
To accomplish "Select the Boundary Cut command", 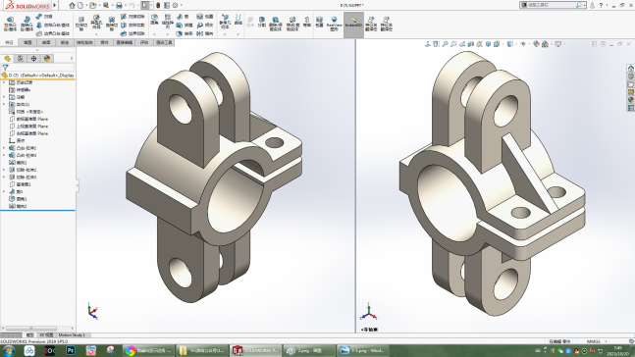I will point(132,33).
